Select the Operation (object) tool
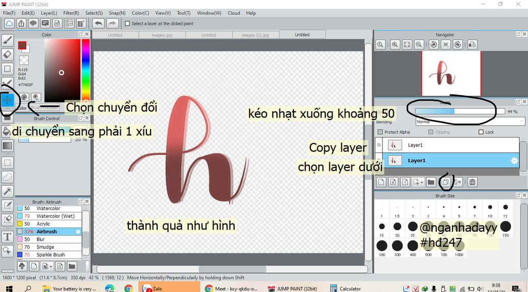Image resolution: width=528 pixels, height=292 pixels. (x=7, y=251)
